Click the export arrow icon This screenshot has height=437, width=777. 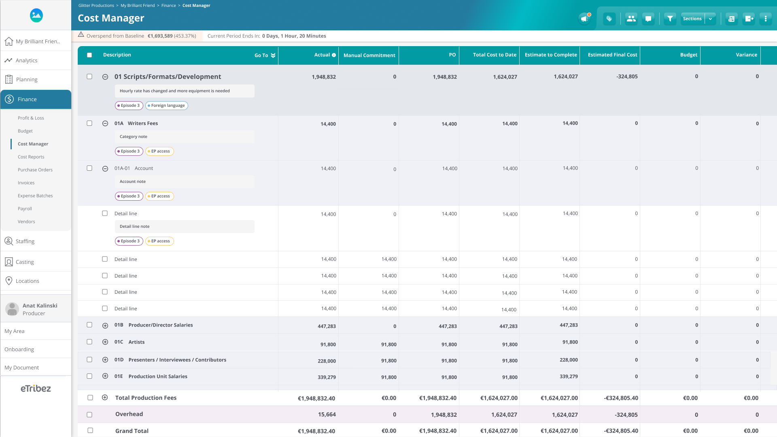click(x=749, y=19)
